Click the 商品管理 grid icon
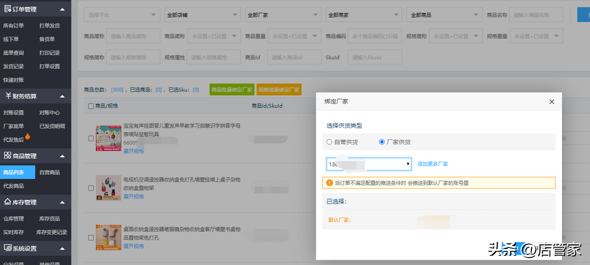 click(8, 156)
